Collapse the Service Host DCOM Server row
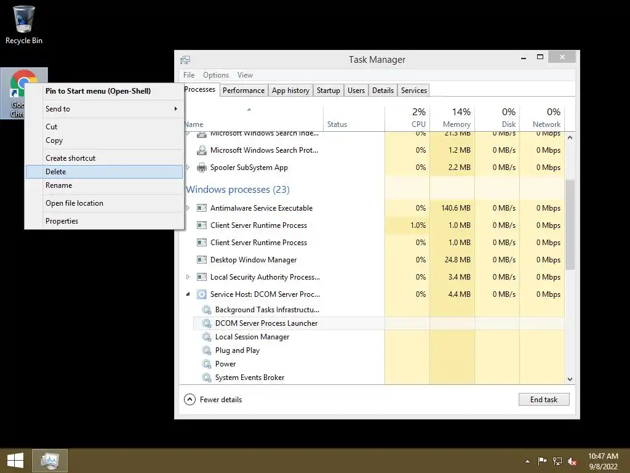Viewport: 630px width, 473px height. point(188,294)
